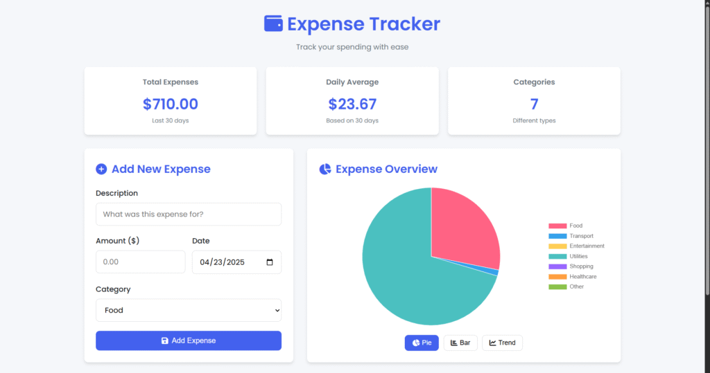
Task: Click the wallet icon beside Expense Tracker title
Action: pos(273,24)
